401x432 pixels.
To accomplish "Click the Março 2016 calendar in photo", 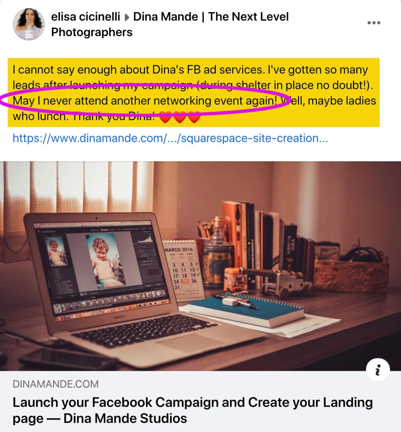I will click(183, 269).
